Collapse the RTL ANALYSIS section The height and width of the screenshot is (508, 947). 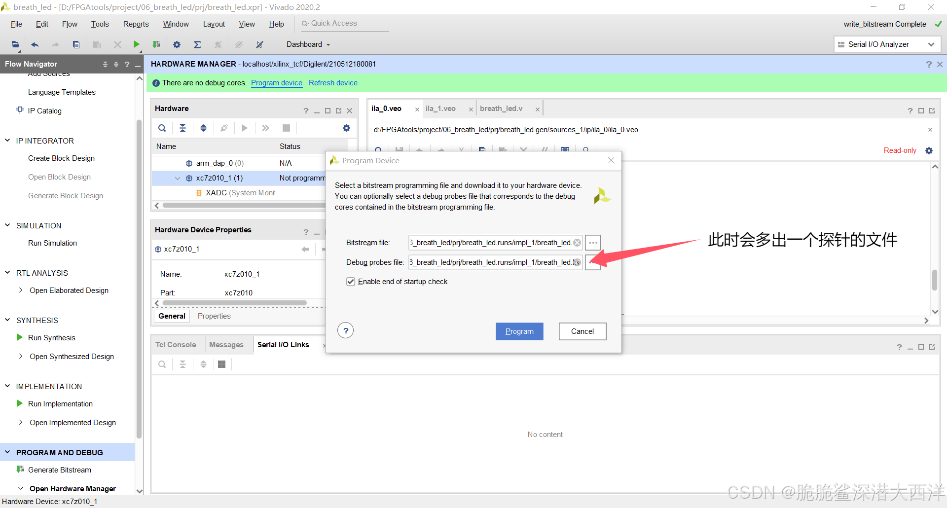(7, 273)
